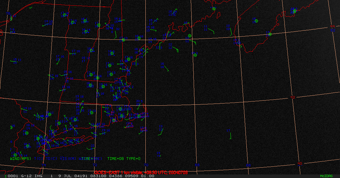The height and width of the screenshot is (178, 340).
Task: Click the blue TD(C) legend label
Action: point(51,159)
